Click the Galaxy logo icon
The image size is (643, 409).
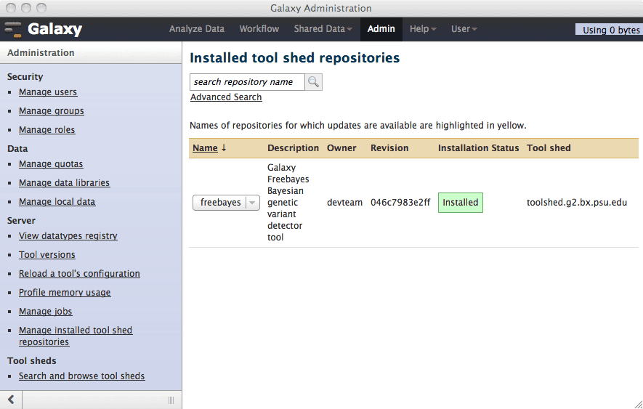click(x=13, y=30)
